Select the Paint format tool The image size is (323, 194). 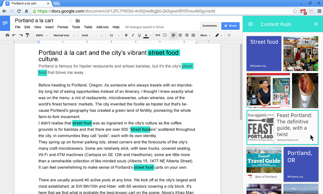[27, 36]
